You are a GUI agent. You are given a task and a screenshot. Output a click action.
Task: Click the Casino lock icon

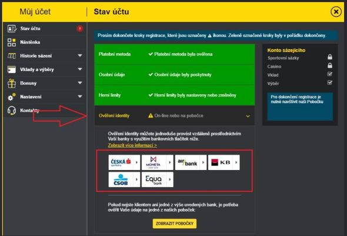click(330, 65)
